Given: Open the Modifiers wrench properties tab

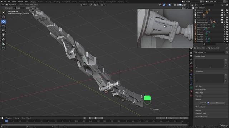Looking at the screenshot, I should coord(191,74).
